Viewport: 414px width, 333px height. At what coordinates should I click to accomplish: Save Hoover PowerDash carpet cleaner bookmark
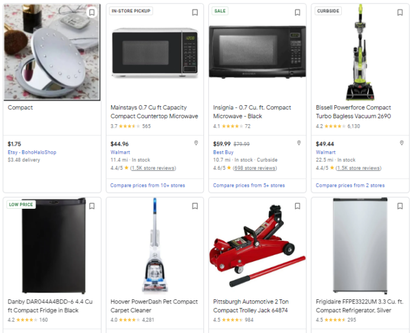coord(195,206)
